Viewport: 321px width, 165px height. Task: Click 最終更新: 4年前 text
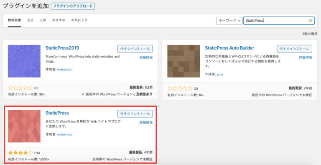(140, 152)
